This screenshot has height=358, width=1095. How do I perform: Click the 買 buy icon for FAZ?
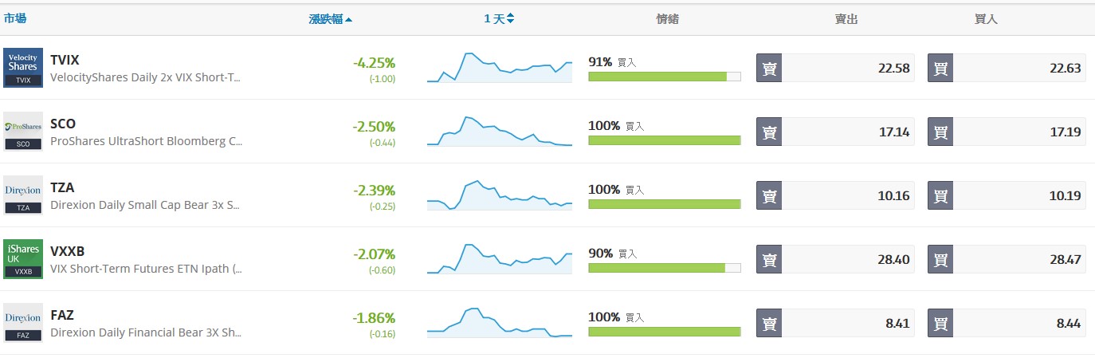coord(940,323)
